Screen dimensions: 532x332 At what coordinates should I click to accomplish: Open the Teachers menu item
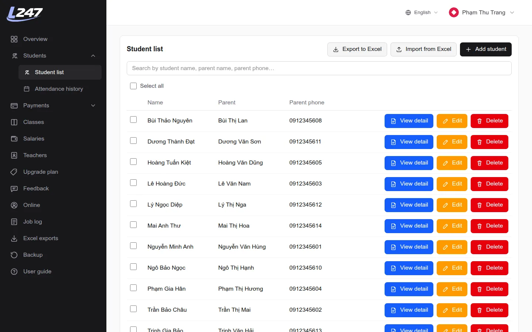pyautogui.click(x=53, y=155)
